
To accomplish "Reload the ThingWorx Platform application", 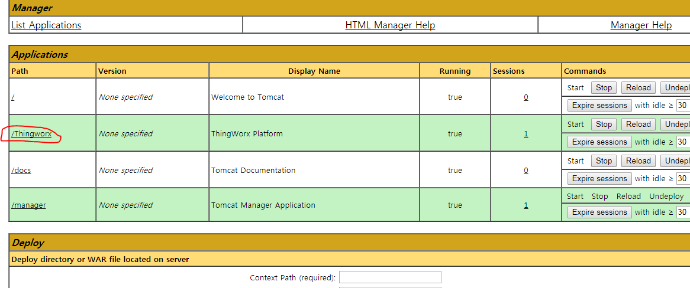I will [x=639, y=125].
